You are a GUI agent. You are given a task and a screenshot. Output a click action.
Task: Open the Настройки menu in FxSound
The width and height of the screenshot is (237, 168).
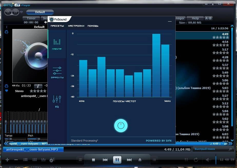point(76,26)
